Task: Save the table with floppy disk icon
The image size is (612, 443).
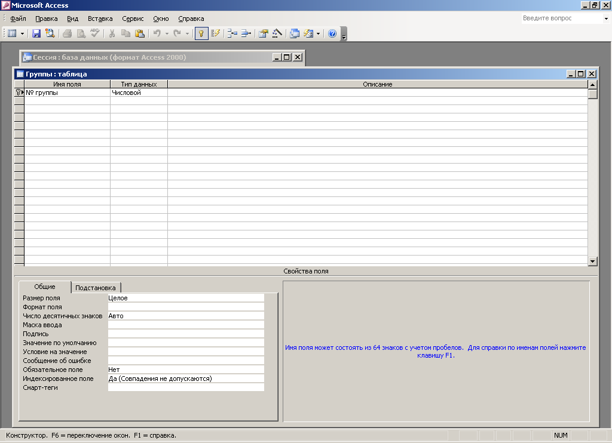Action: 36,33
